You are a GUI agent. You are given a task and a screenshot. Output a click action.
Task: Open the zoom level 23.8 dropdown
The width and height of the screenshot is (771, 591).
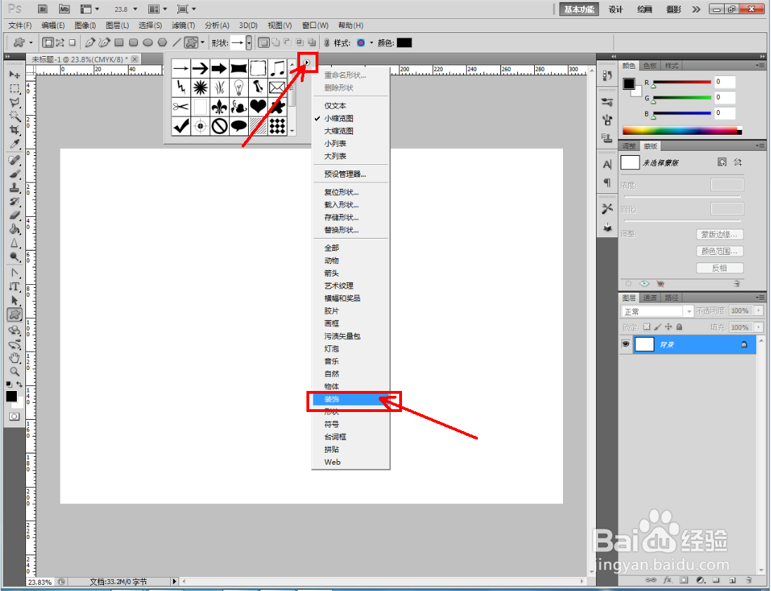(135, 9)
